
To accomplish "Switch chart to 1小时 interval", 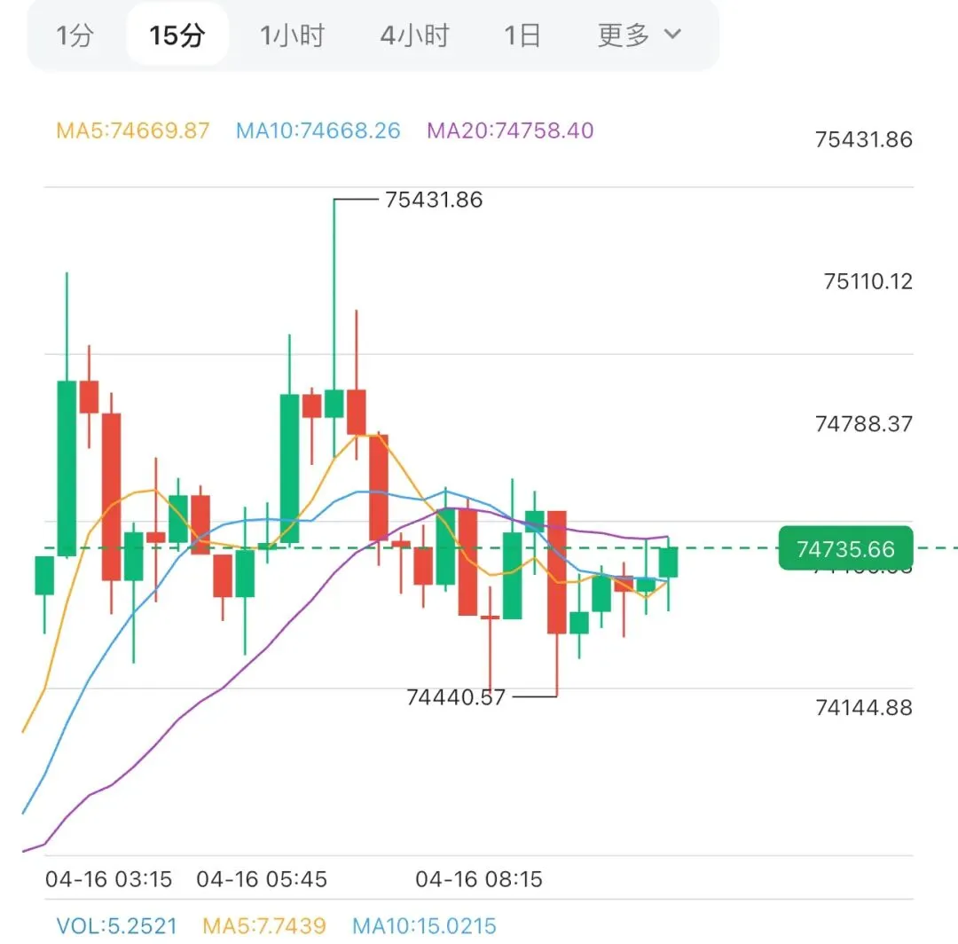I will point(292,36).
